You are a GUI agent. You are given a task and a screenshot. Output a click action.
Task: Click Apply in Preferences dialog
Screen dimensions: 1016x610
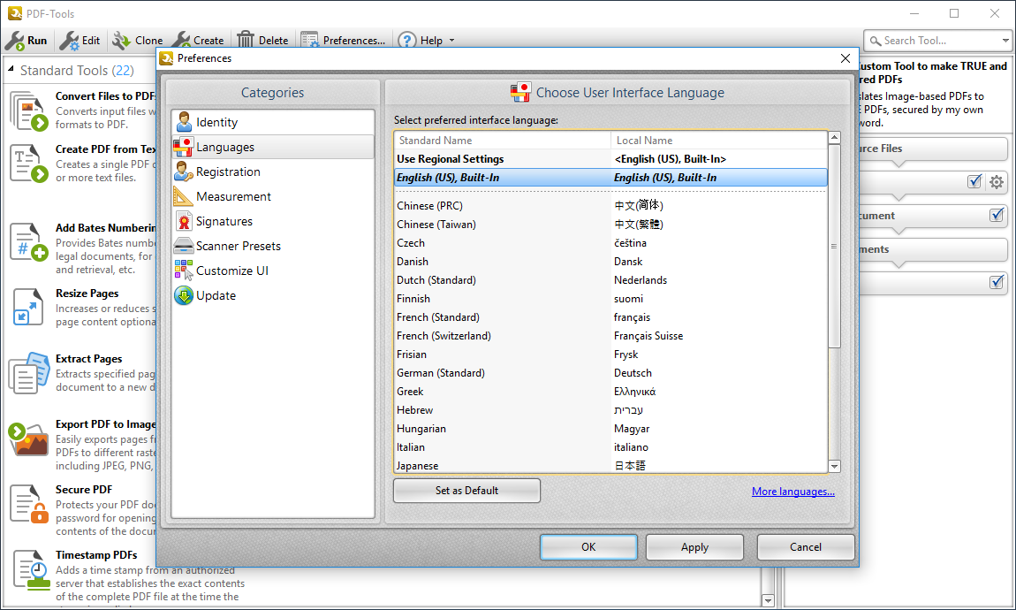pyautogui.click(x=694, y=547)
